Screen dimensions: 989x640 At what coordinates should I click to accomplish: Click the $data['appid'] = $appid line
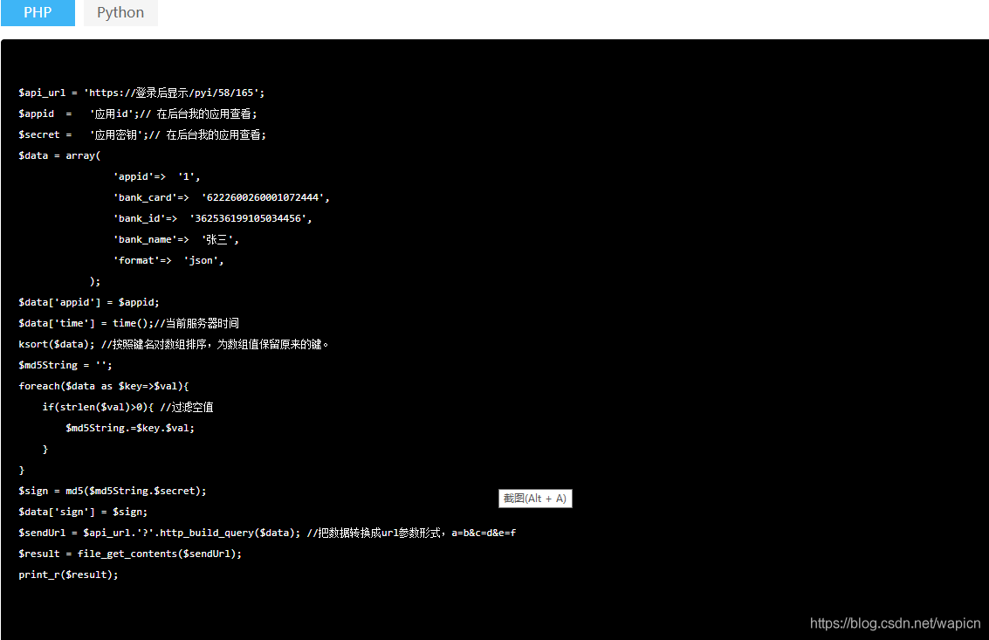tap(89, 302)
